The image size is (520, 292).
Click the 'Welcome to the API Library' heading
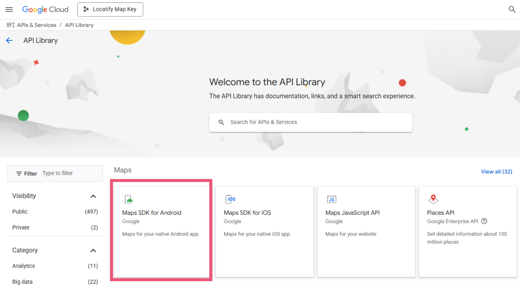267,82
